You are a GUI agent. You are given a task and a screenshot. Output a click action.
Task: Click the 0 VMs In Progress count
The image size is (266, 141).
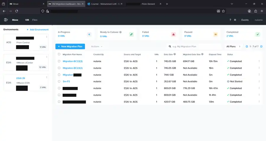[x=61, y=36]
